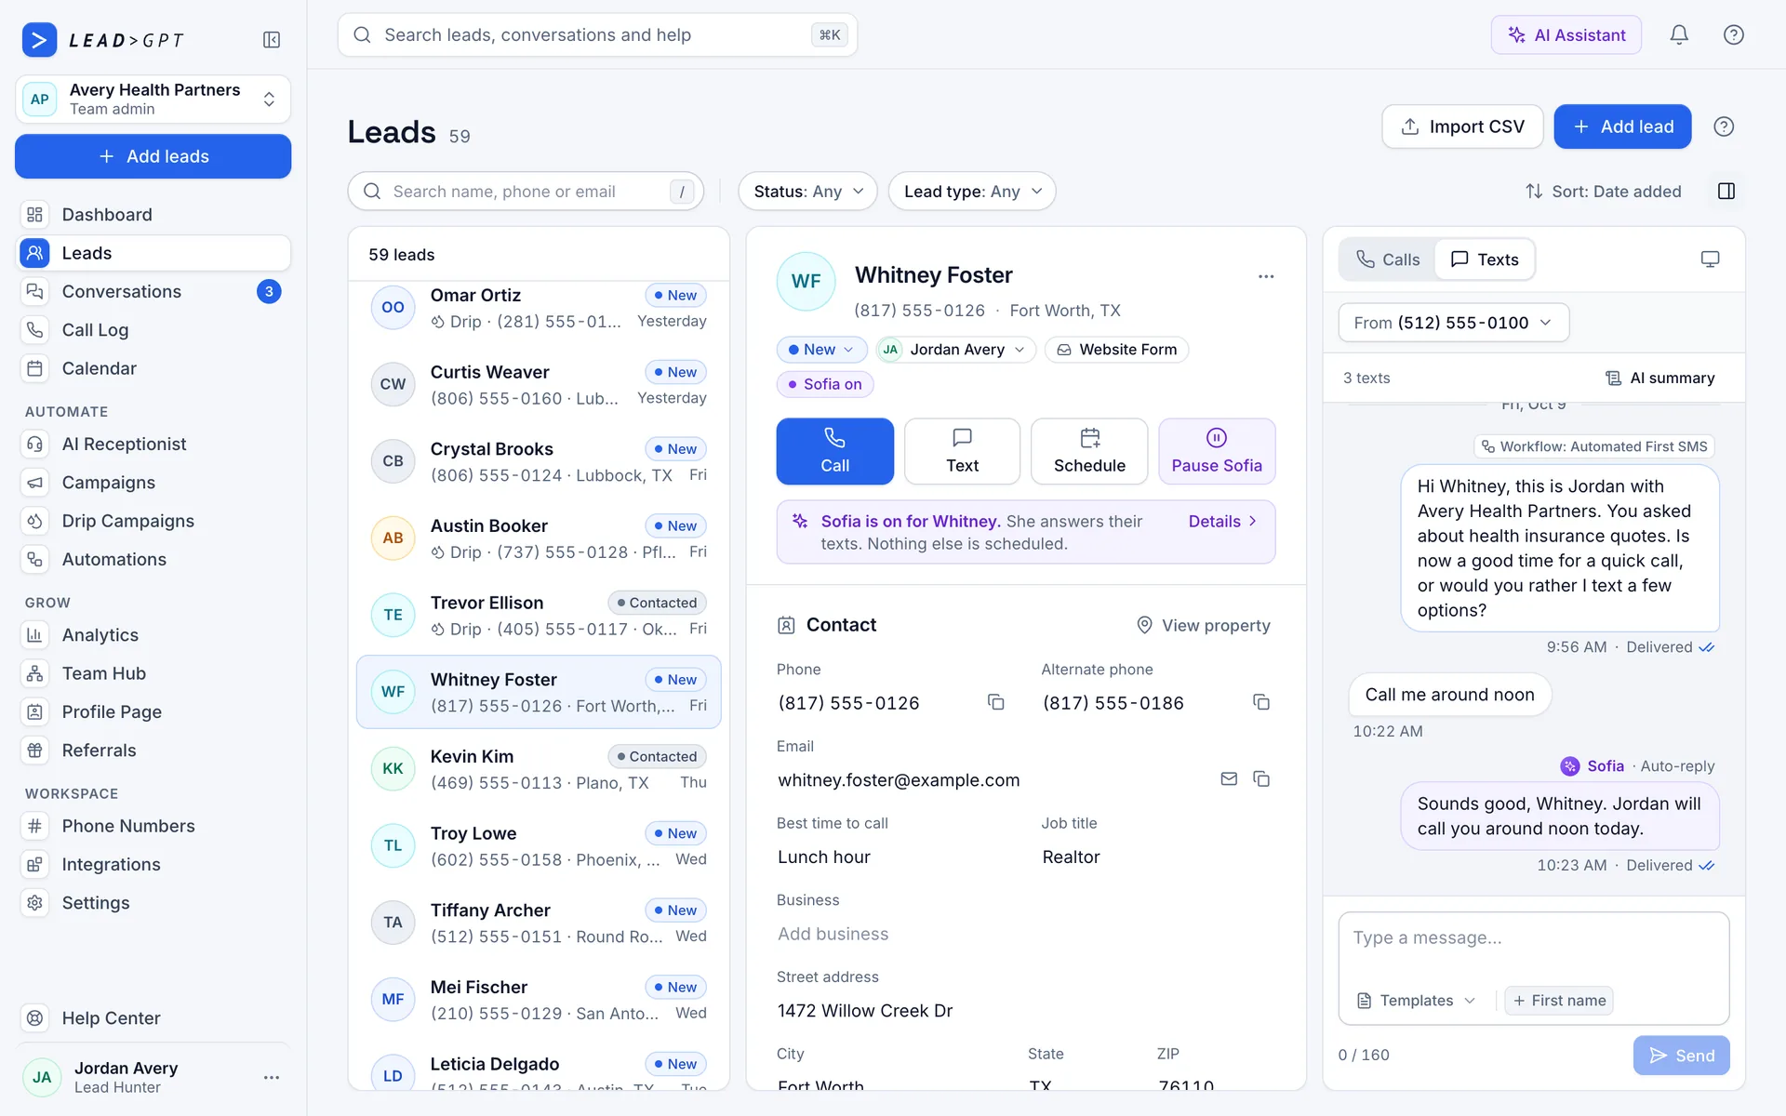
Task: Open Team Hub
Action: [153, 673]
